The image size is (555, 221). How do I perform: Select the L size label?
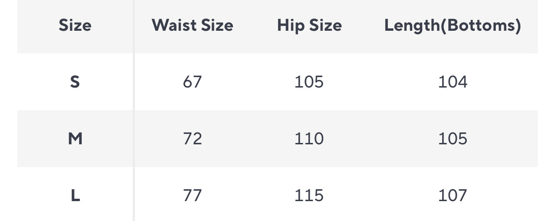75,195
